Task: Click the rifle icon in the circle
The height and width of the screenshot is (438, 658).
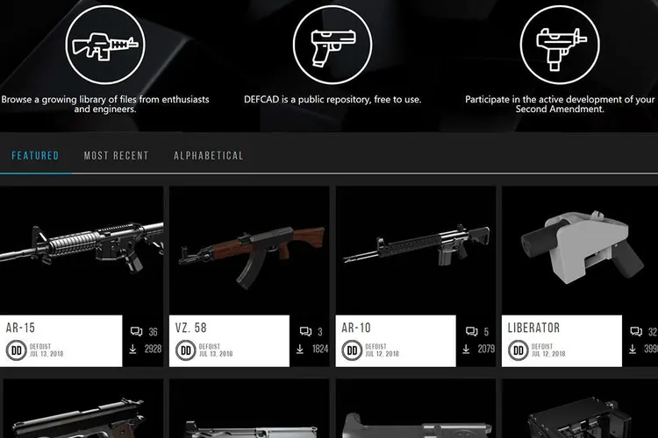Action: [105, 45]
